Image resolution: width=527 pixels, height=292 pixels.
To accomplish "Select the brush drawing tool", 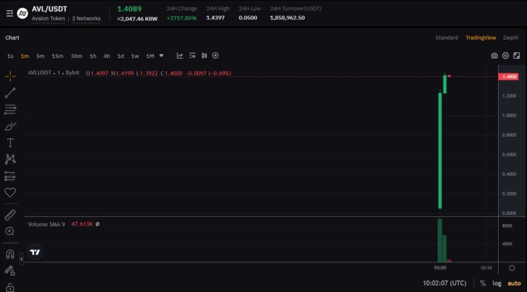I will 10,126.
